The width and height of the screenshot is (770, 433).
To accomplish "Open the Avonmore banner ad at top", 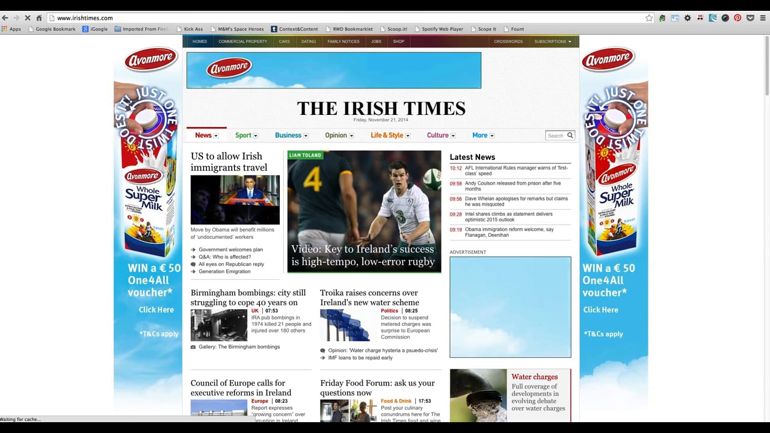I will coord(334,70).
